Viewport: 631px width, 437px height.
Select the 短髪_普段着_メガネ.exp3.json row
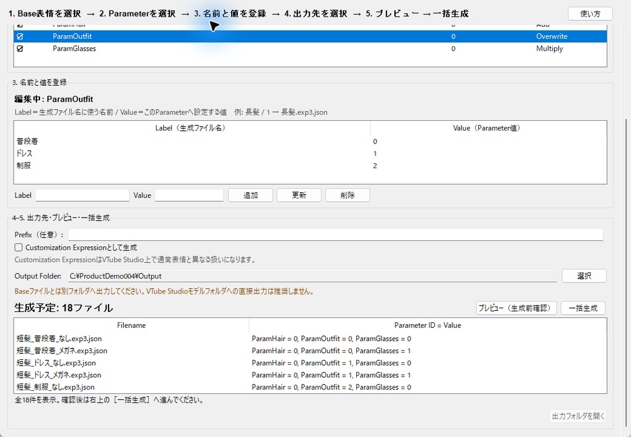(311, 351)
